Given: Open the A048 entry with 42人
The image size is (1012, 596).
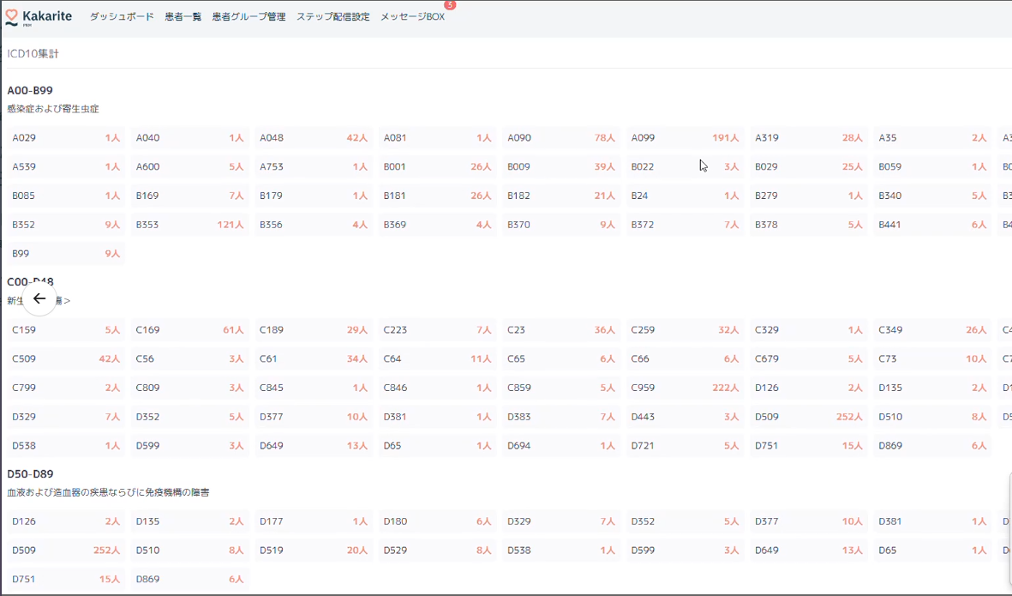Looking at the screenshot, I should (314, 137).
